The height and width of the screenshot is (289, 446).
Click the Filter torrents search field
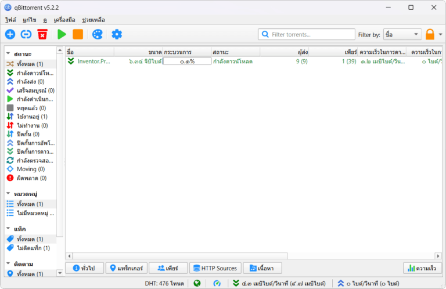tap(307, 34)
